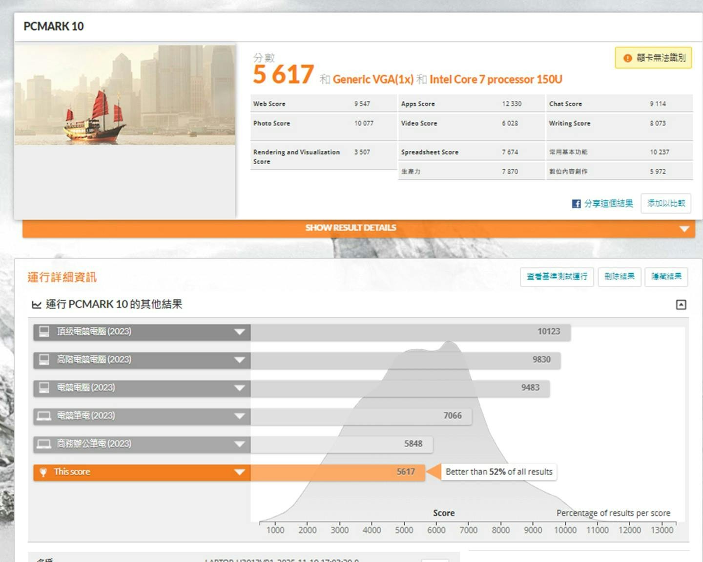703x562 pixels.
Task: Open the 高階電競電腦 (2023) dropdown arrow
Action: point(239,360)
